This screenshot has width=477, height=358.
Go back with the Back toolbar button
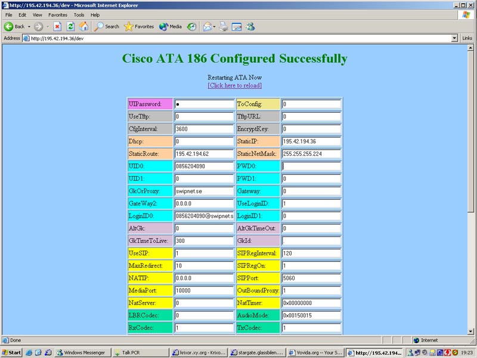click(14, 27)
